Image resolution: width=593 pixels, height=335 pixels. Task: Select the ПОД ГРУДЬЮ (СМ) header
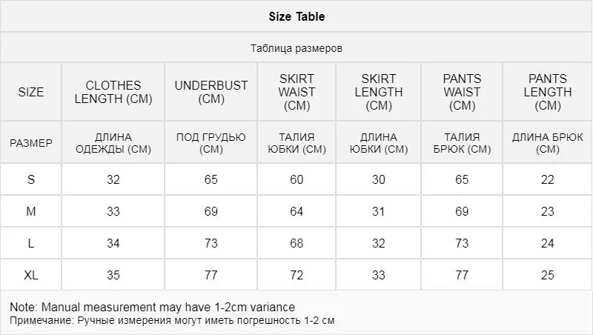(211, 143)
